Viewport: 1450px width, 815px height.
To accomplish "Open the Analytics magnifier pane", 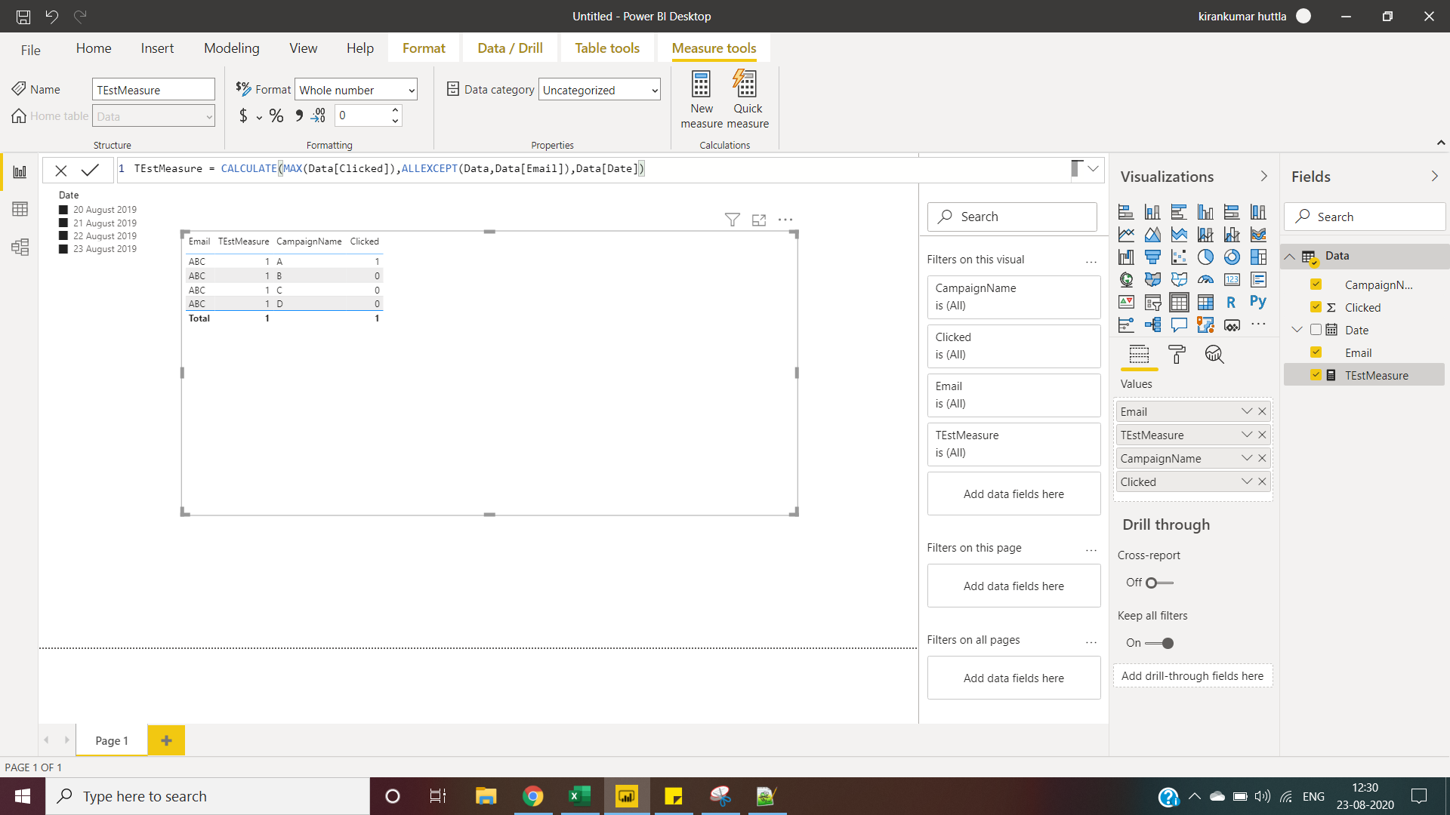I will 1214,354.
